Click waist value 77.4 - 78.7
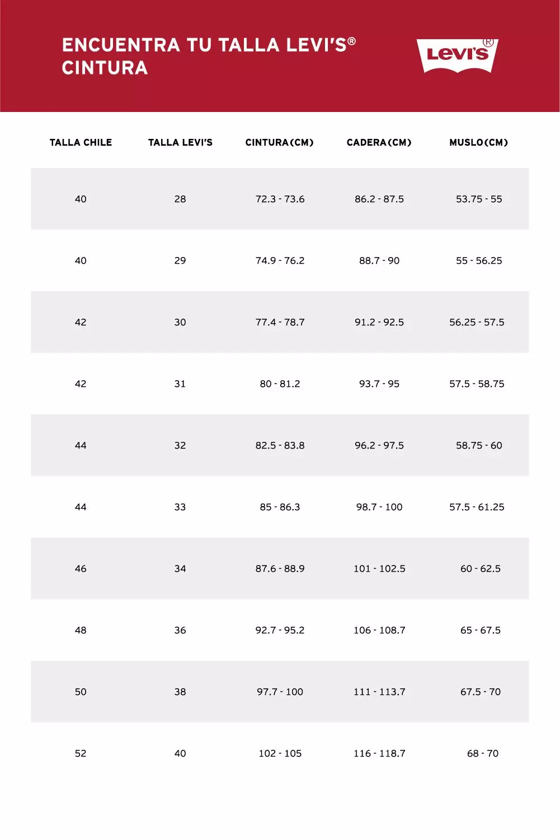 (280, 323)
